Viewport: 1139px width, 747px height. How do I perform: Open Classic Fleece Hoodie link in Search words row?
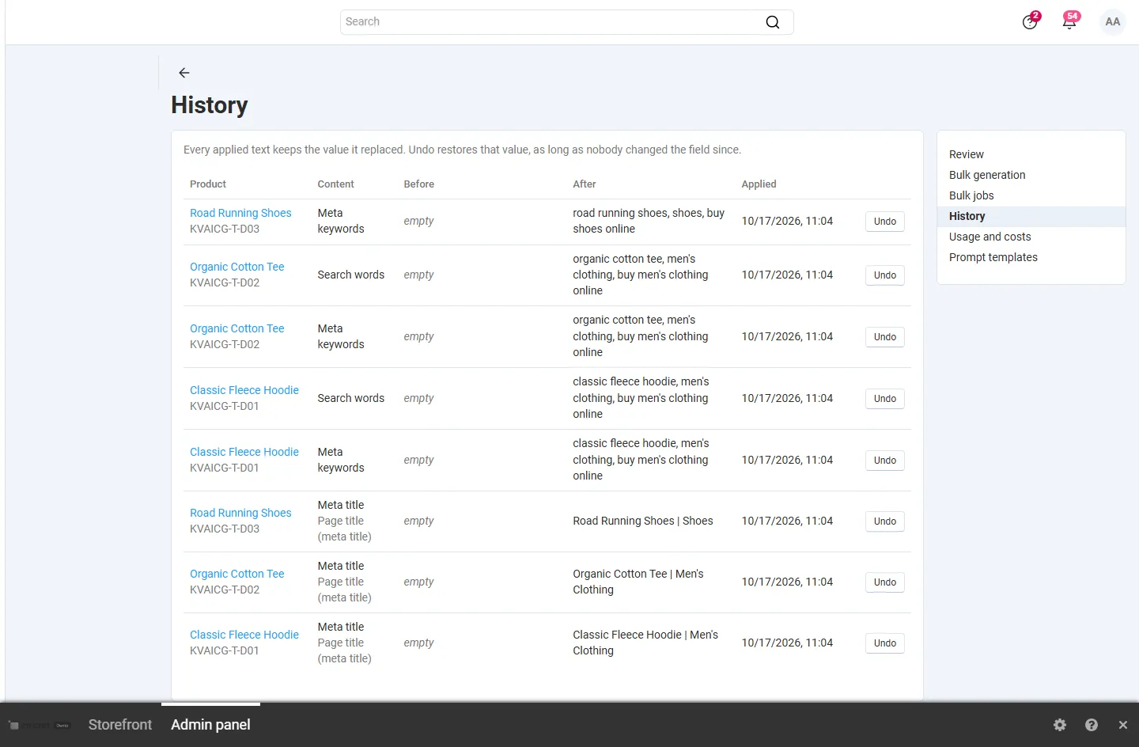pos(244,390)
